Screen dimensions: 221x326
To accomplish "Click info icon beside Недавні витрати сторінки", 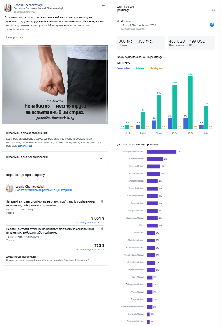I will coord(102,229).
